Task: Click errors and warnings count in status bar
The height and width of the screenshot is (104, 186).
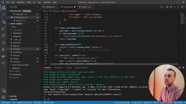Action: coord(38,103)
